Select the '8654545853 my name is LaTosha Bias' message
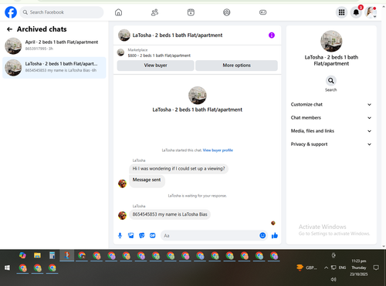The width and height of the screenshot is (386, 286). click(x=170, y=214)
